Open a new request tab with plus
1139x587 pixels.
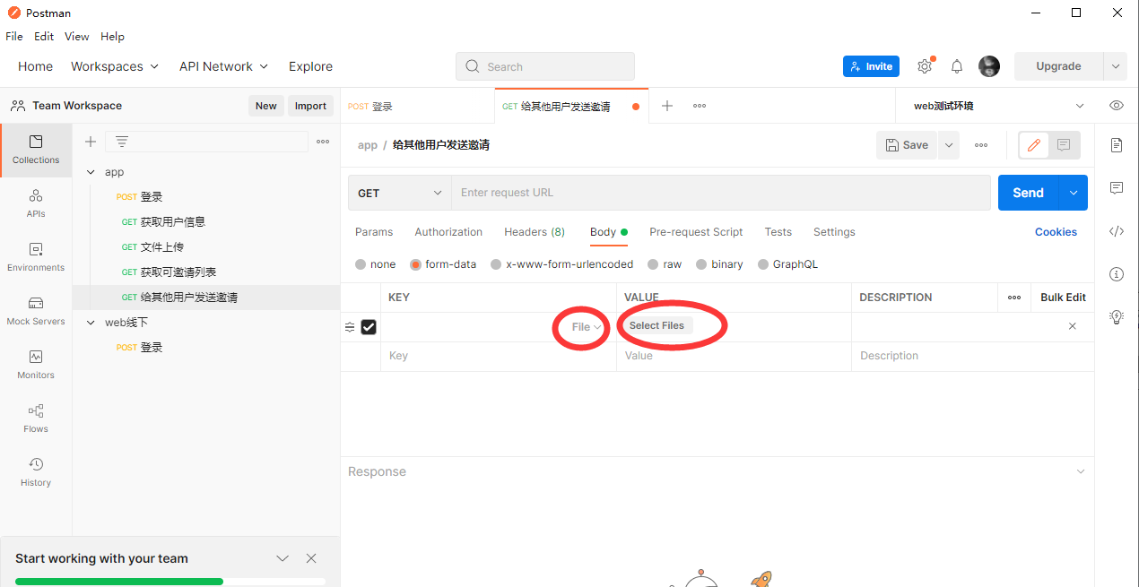(x=667, y=106)
